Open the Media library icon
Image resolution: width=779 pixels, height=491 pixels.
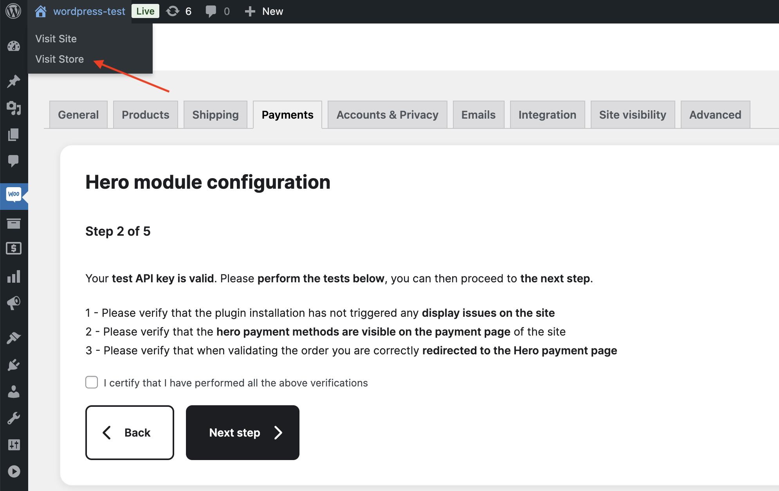(x=14, y=108)
